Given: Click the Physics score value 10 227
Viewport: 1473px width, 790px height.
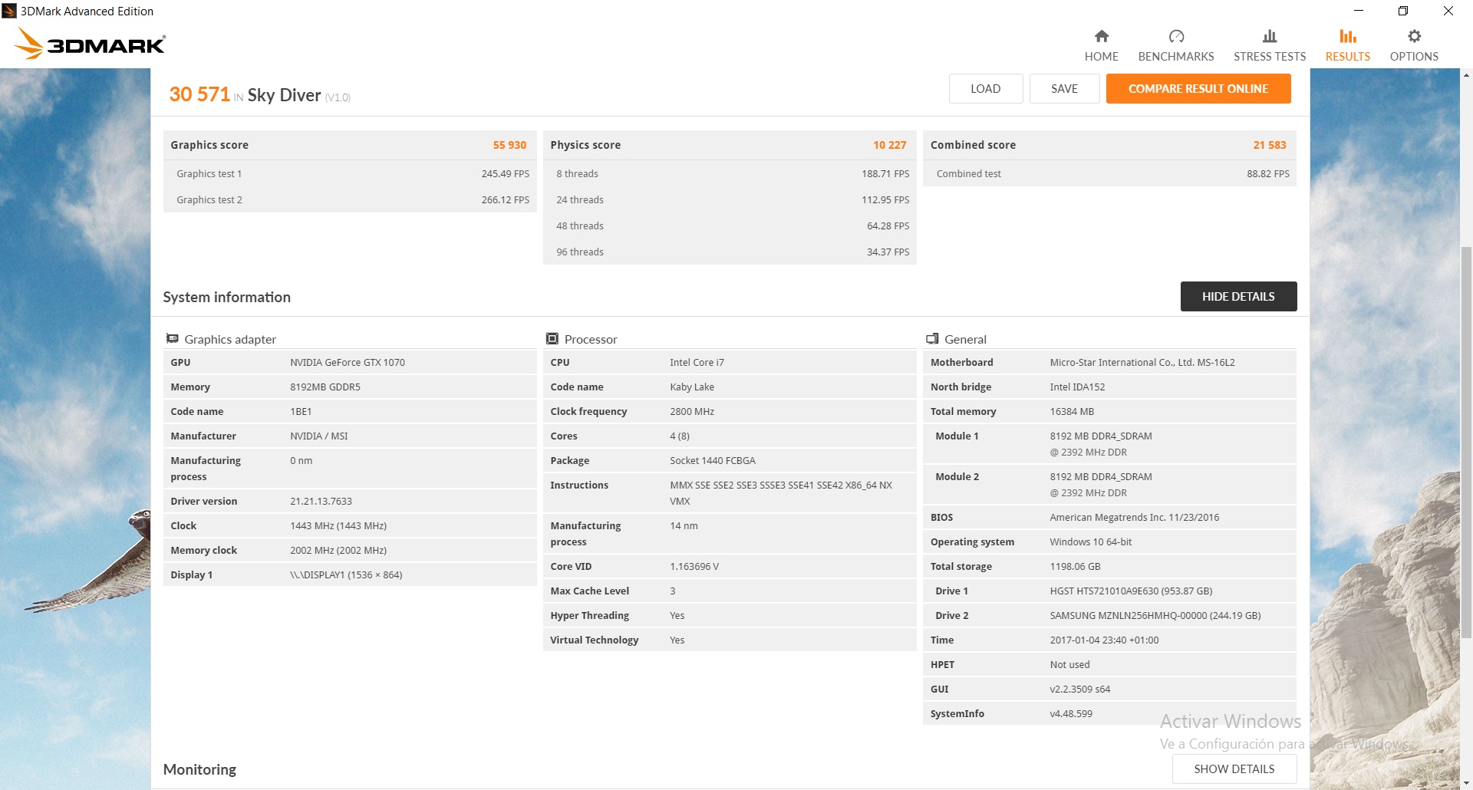Looking at the screenshot, I should click(x=889, y=144).
